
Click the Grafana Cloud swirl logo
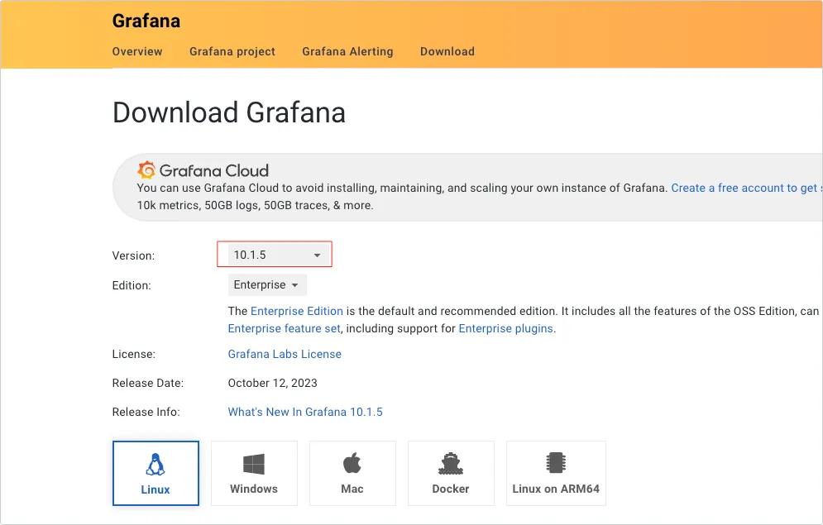[146, 170]
